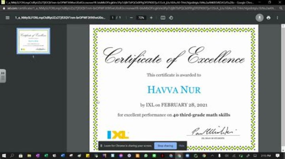Zoom out with the minus icon

pyautogui.click(x=131, y=18)
